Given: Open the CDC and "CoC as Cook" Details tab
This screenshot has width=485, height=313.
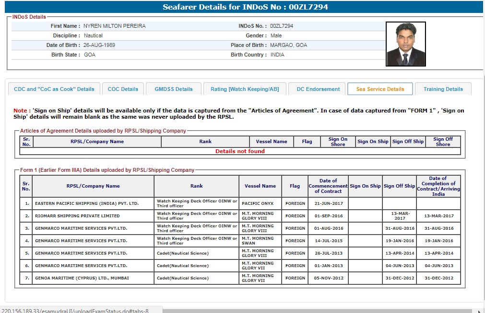Looking at the screenshot, I should point(54,89).
